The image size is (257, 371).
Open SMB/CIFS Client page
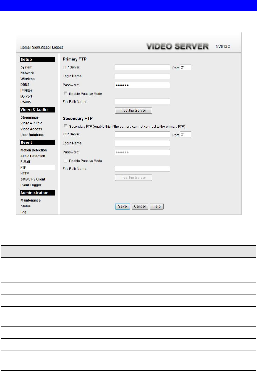33,179
